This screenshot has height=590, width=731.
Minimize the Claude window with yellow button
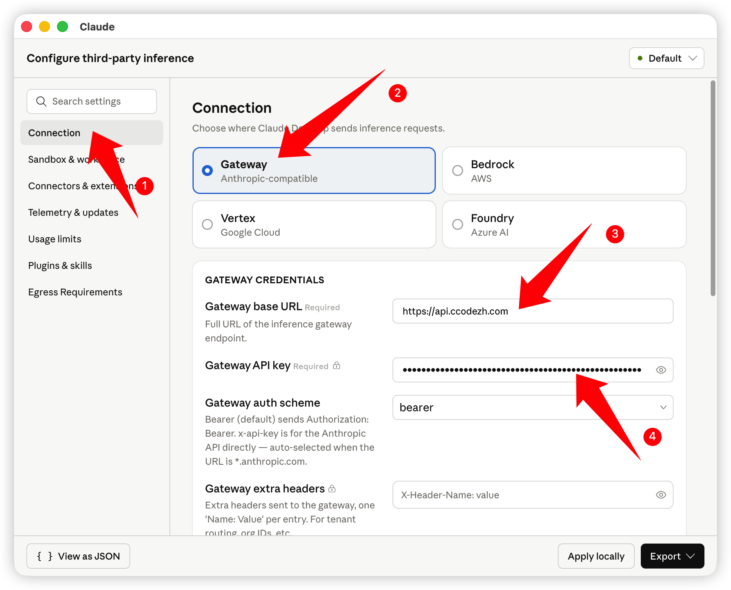pyautogui.click(x=45, y=27)
